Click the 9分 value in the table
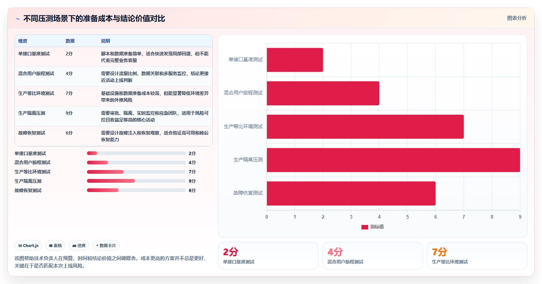This screenshot has width=542, height=284. point(69,113)
